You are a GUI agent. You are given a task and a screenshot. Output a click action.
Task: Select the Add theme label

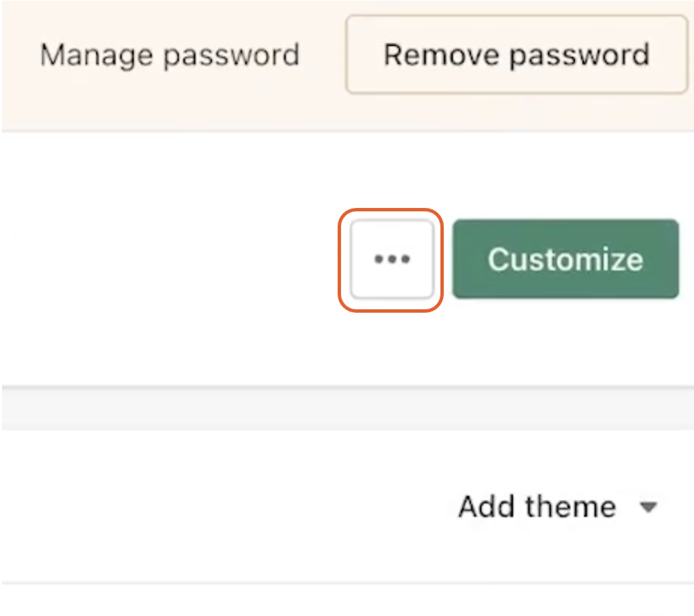click(x=537, y=506)
